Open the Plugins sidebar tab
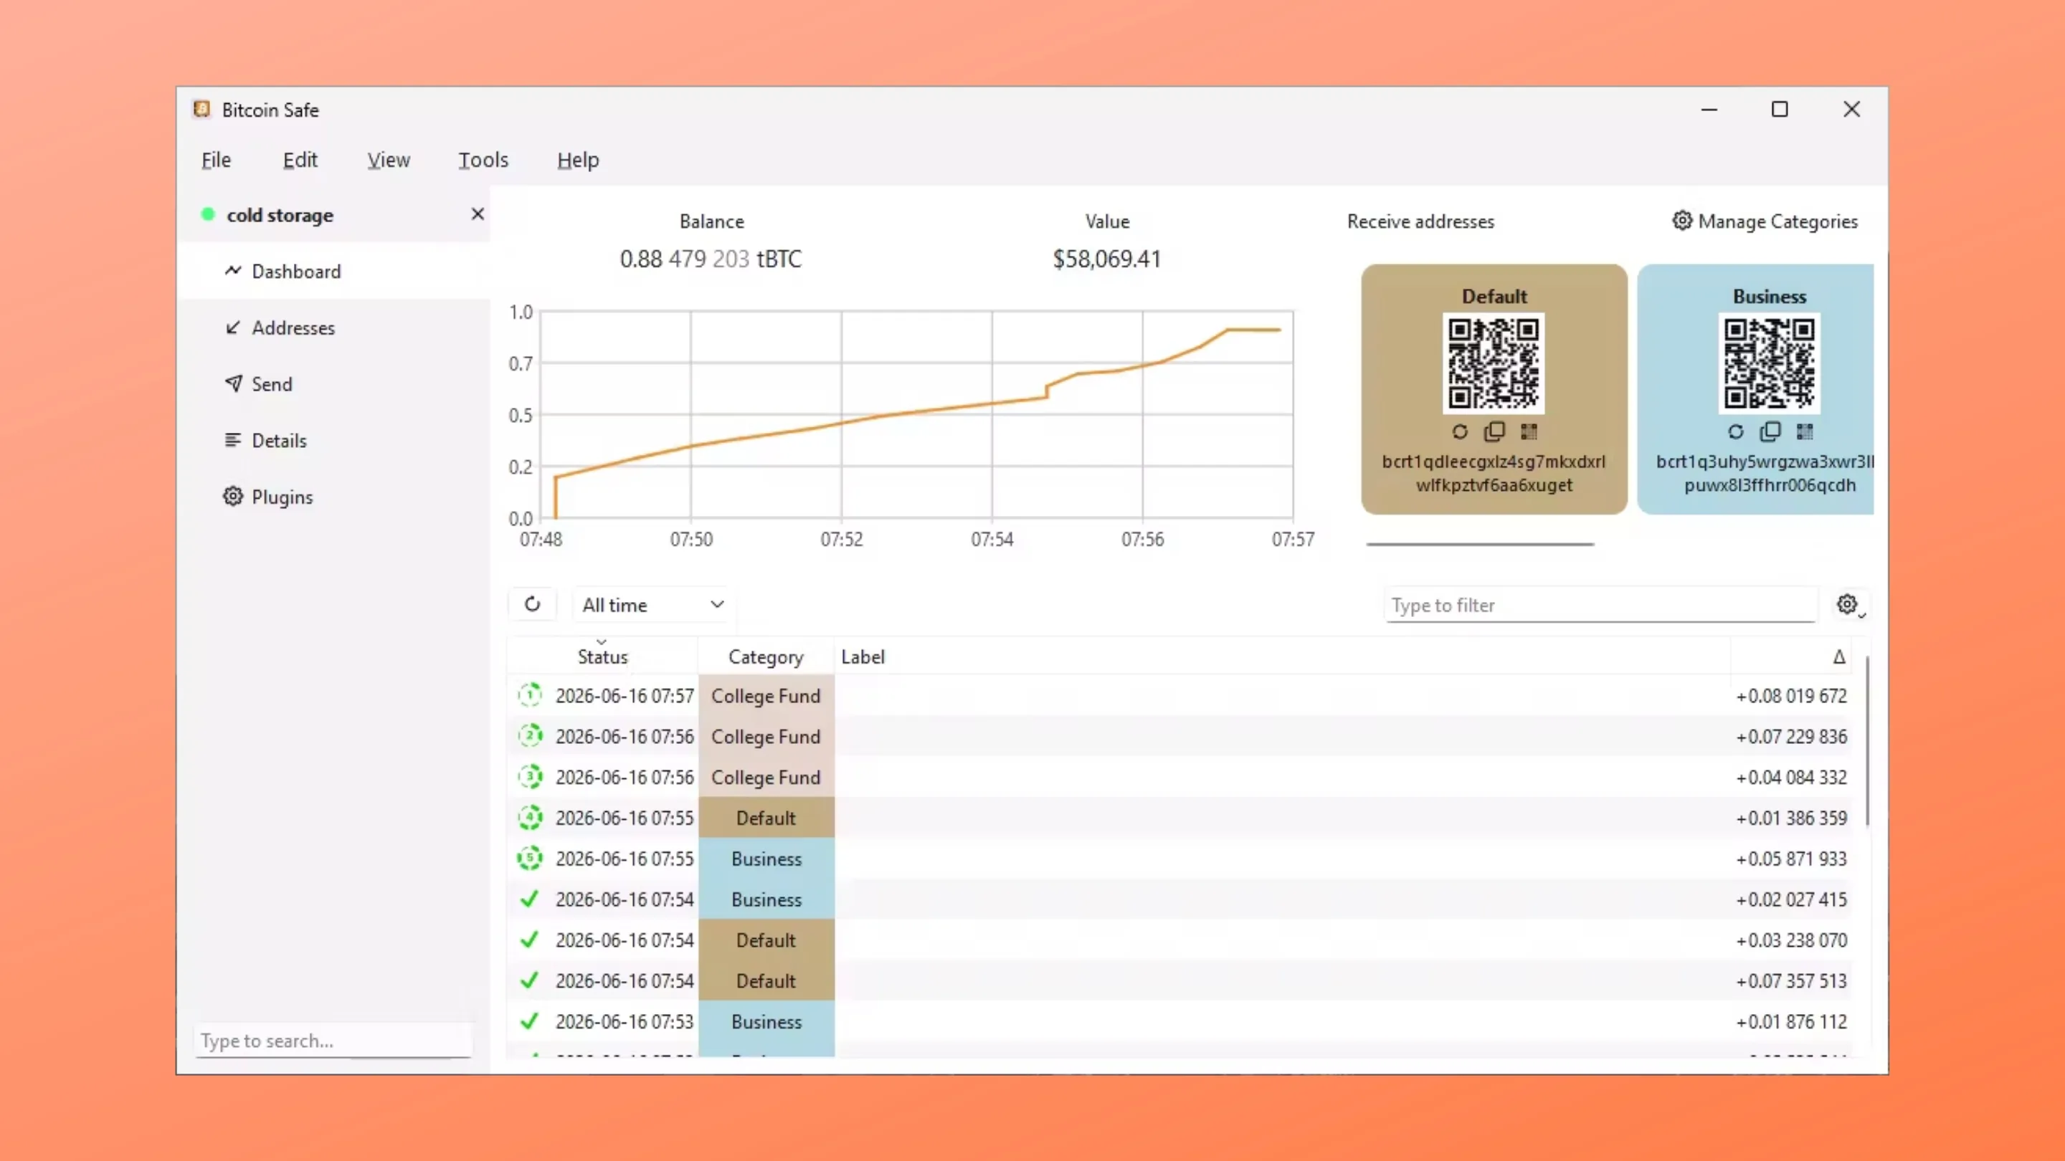Screen dimensions: 2065x1161 334,497
